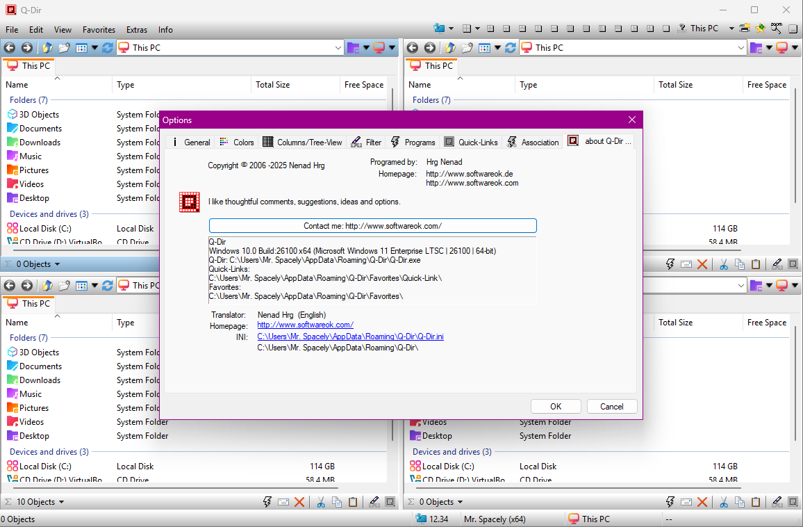
Task: Open the Extras menu
Action: point(137,30)
